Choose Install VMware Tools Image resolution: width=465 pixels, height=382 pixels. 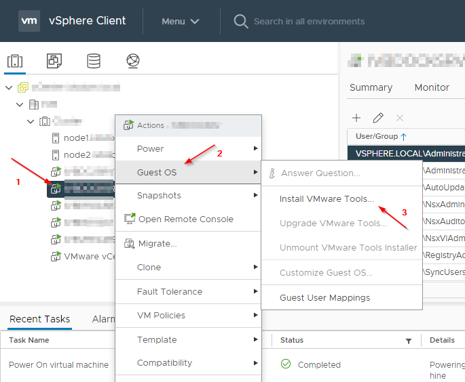(341, 199)
